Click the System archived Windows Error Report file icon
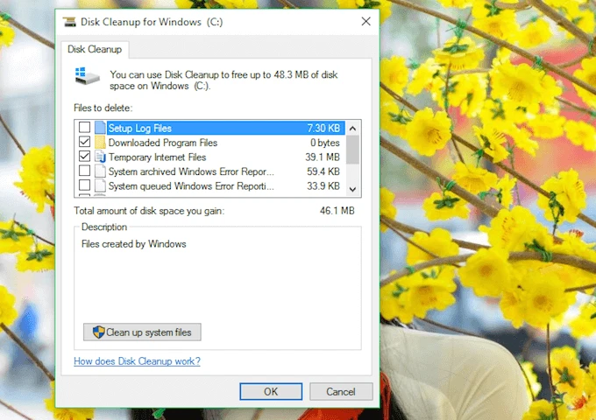 tap(100, 171)
